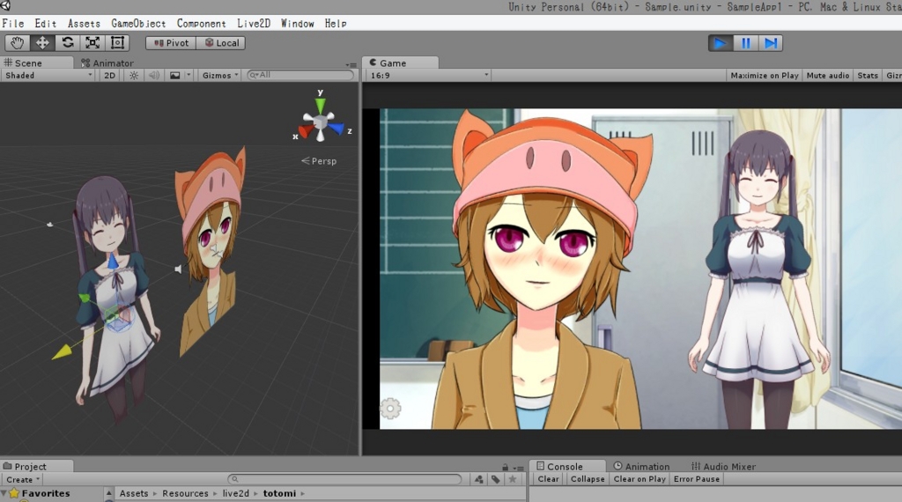The width and height of the screenshot is (902, 502).
Task: Open the GameObject menu
Action: [x=138, y=24]
